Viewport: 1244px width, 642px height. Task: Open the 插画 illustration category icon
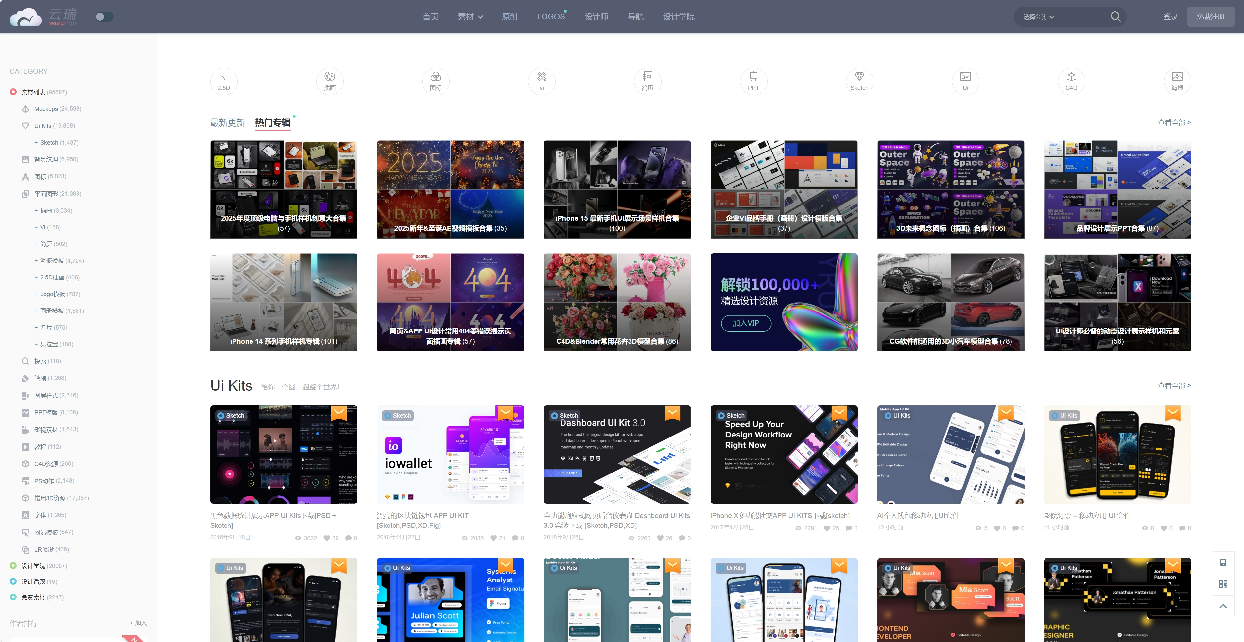click(x=329, y=81)
